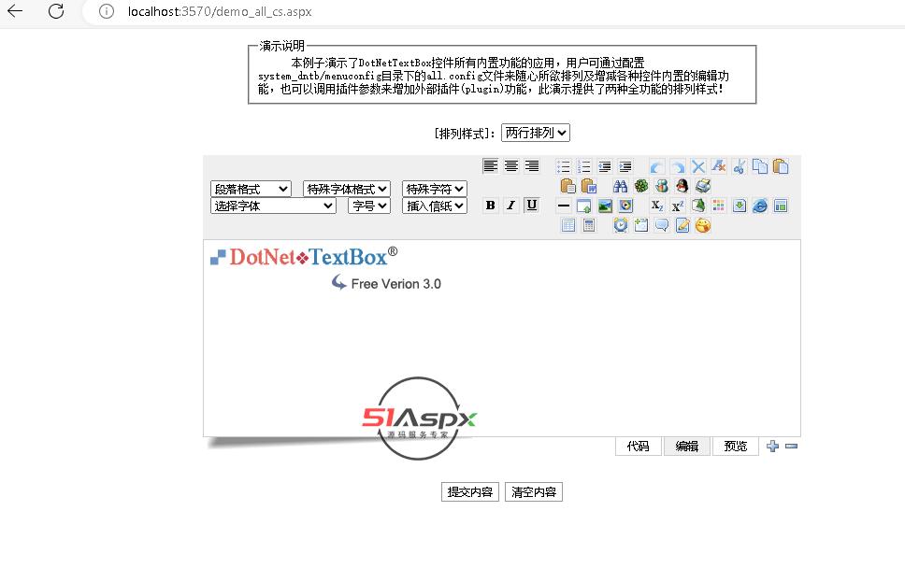Insert picture icon
Viewport: 905px width, 568px height.
[605, 206]
